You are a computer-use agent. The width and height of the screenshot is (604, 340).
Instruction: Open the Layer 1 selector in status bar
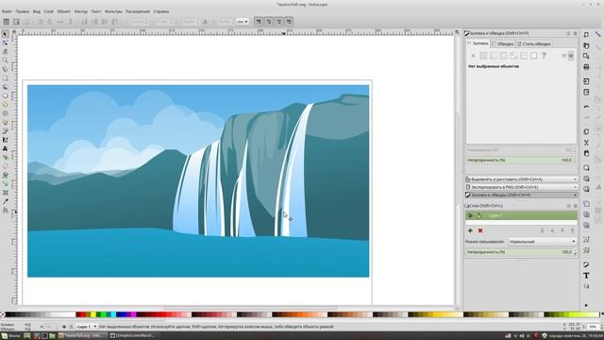point(86,327)
